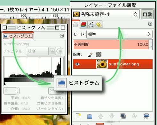Screen dimensions: 157x125
Task: Open the layers dock tab menu arrow
Action: [x=150, y=24]
